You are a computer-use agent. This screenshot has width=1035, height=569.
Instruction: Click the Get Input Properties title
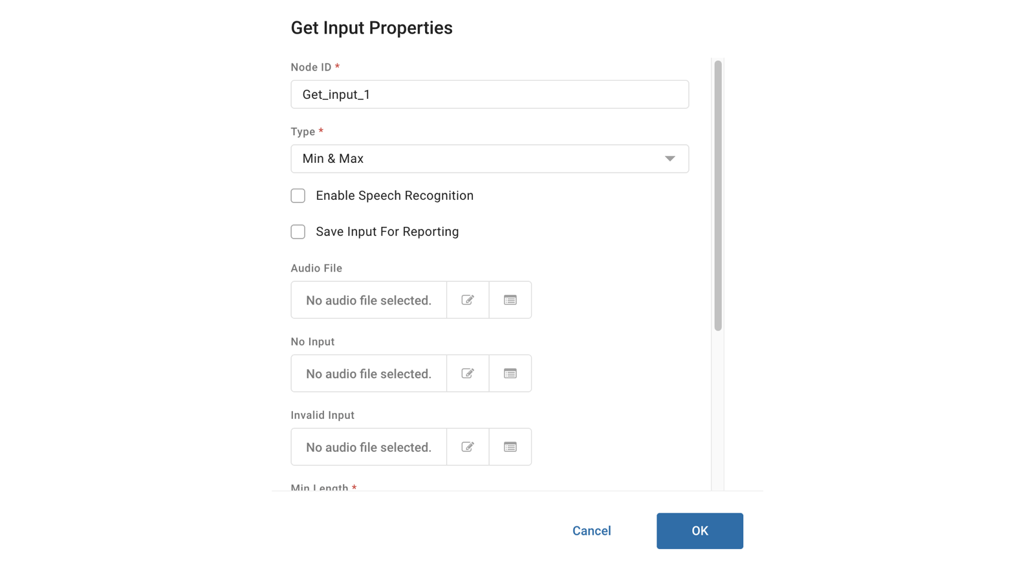pos(371,28)
